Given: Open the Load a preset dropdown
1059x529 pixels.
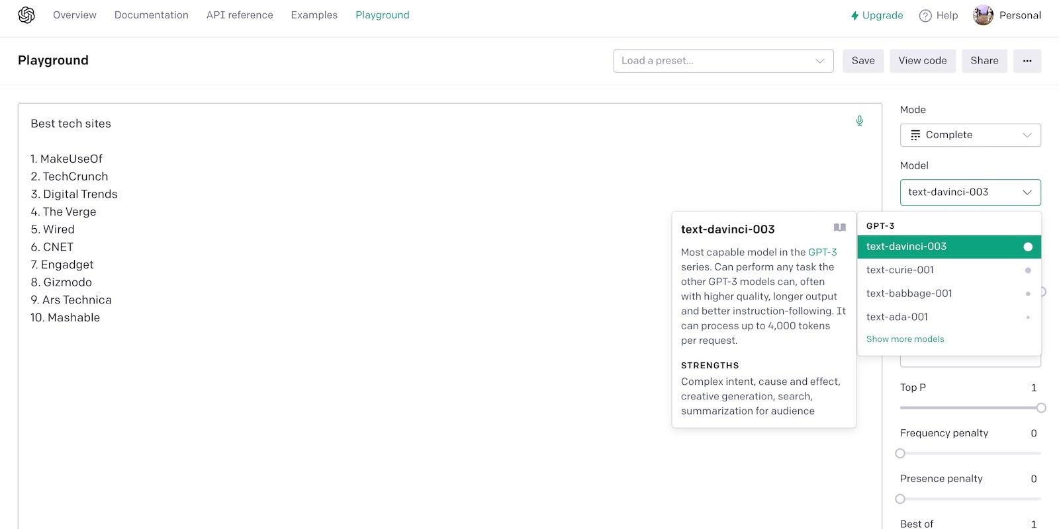Looking at the screenshot, I should (x=723, y=61).
